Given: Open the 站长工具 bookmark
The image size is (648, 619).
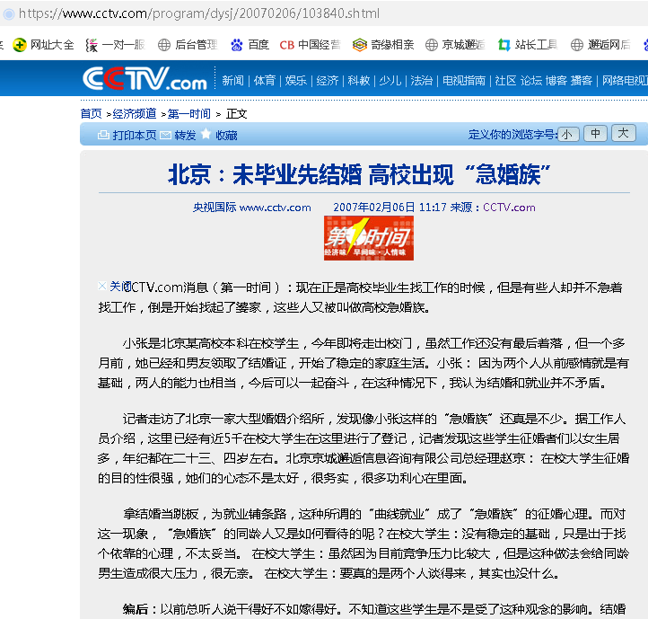Looking at the screenshot, I should (x=528, y=44).
